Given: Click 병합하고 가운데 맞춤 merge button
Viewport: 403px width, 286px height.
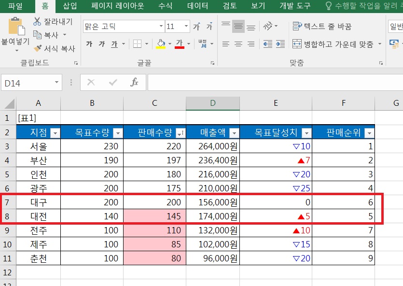Looking at the screenshot, I should click(x=333, y=44).
